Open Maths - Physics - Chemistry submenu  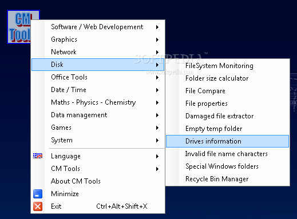(x=98, y=102)
